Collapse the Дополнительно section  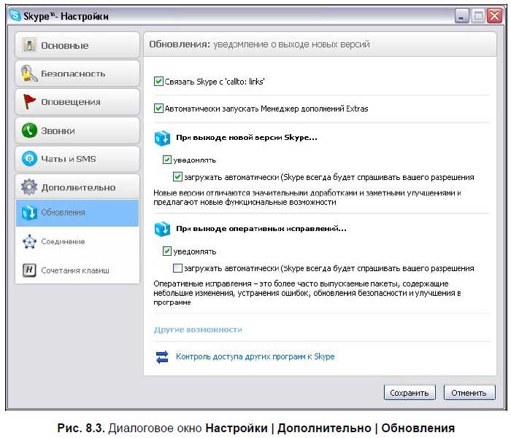(x=77, y=187)
